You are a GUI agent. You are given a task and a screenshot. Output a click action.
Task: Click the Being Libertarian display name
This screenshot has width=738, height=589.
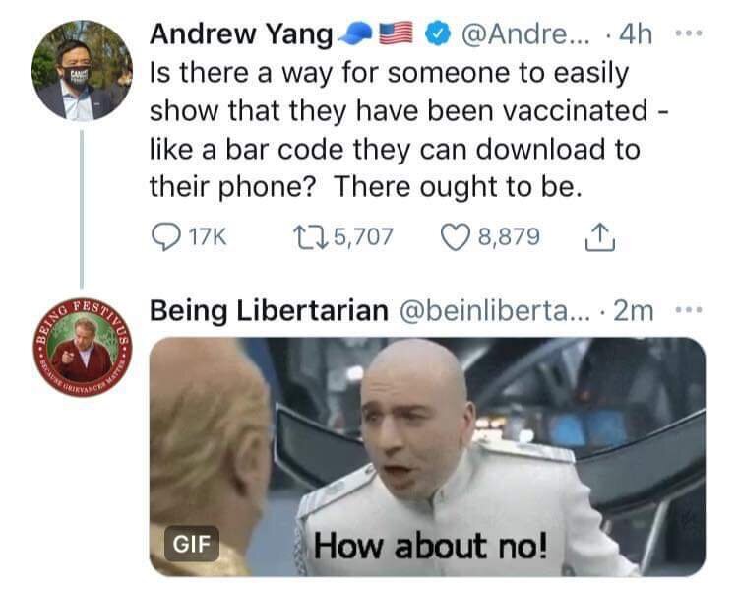[269, 311]
